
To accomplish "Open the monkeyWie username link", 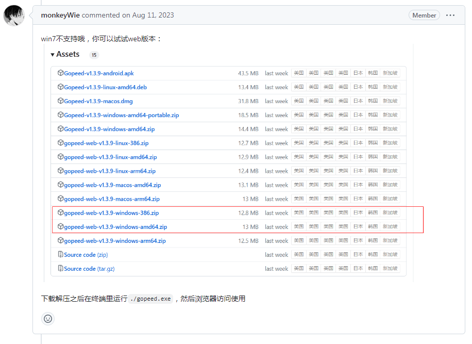I will tap(60, 15).
